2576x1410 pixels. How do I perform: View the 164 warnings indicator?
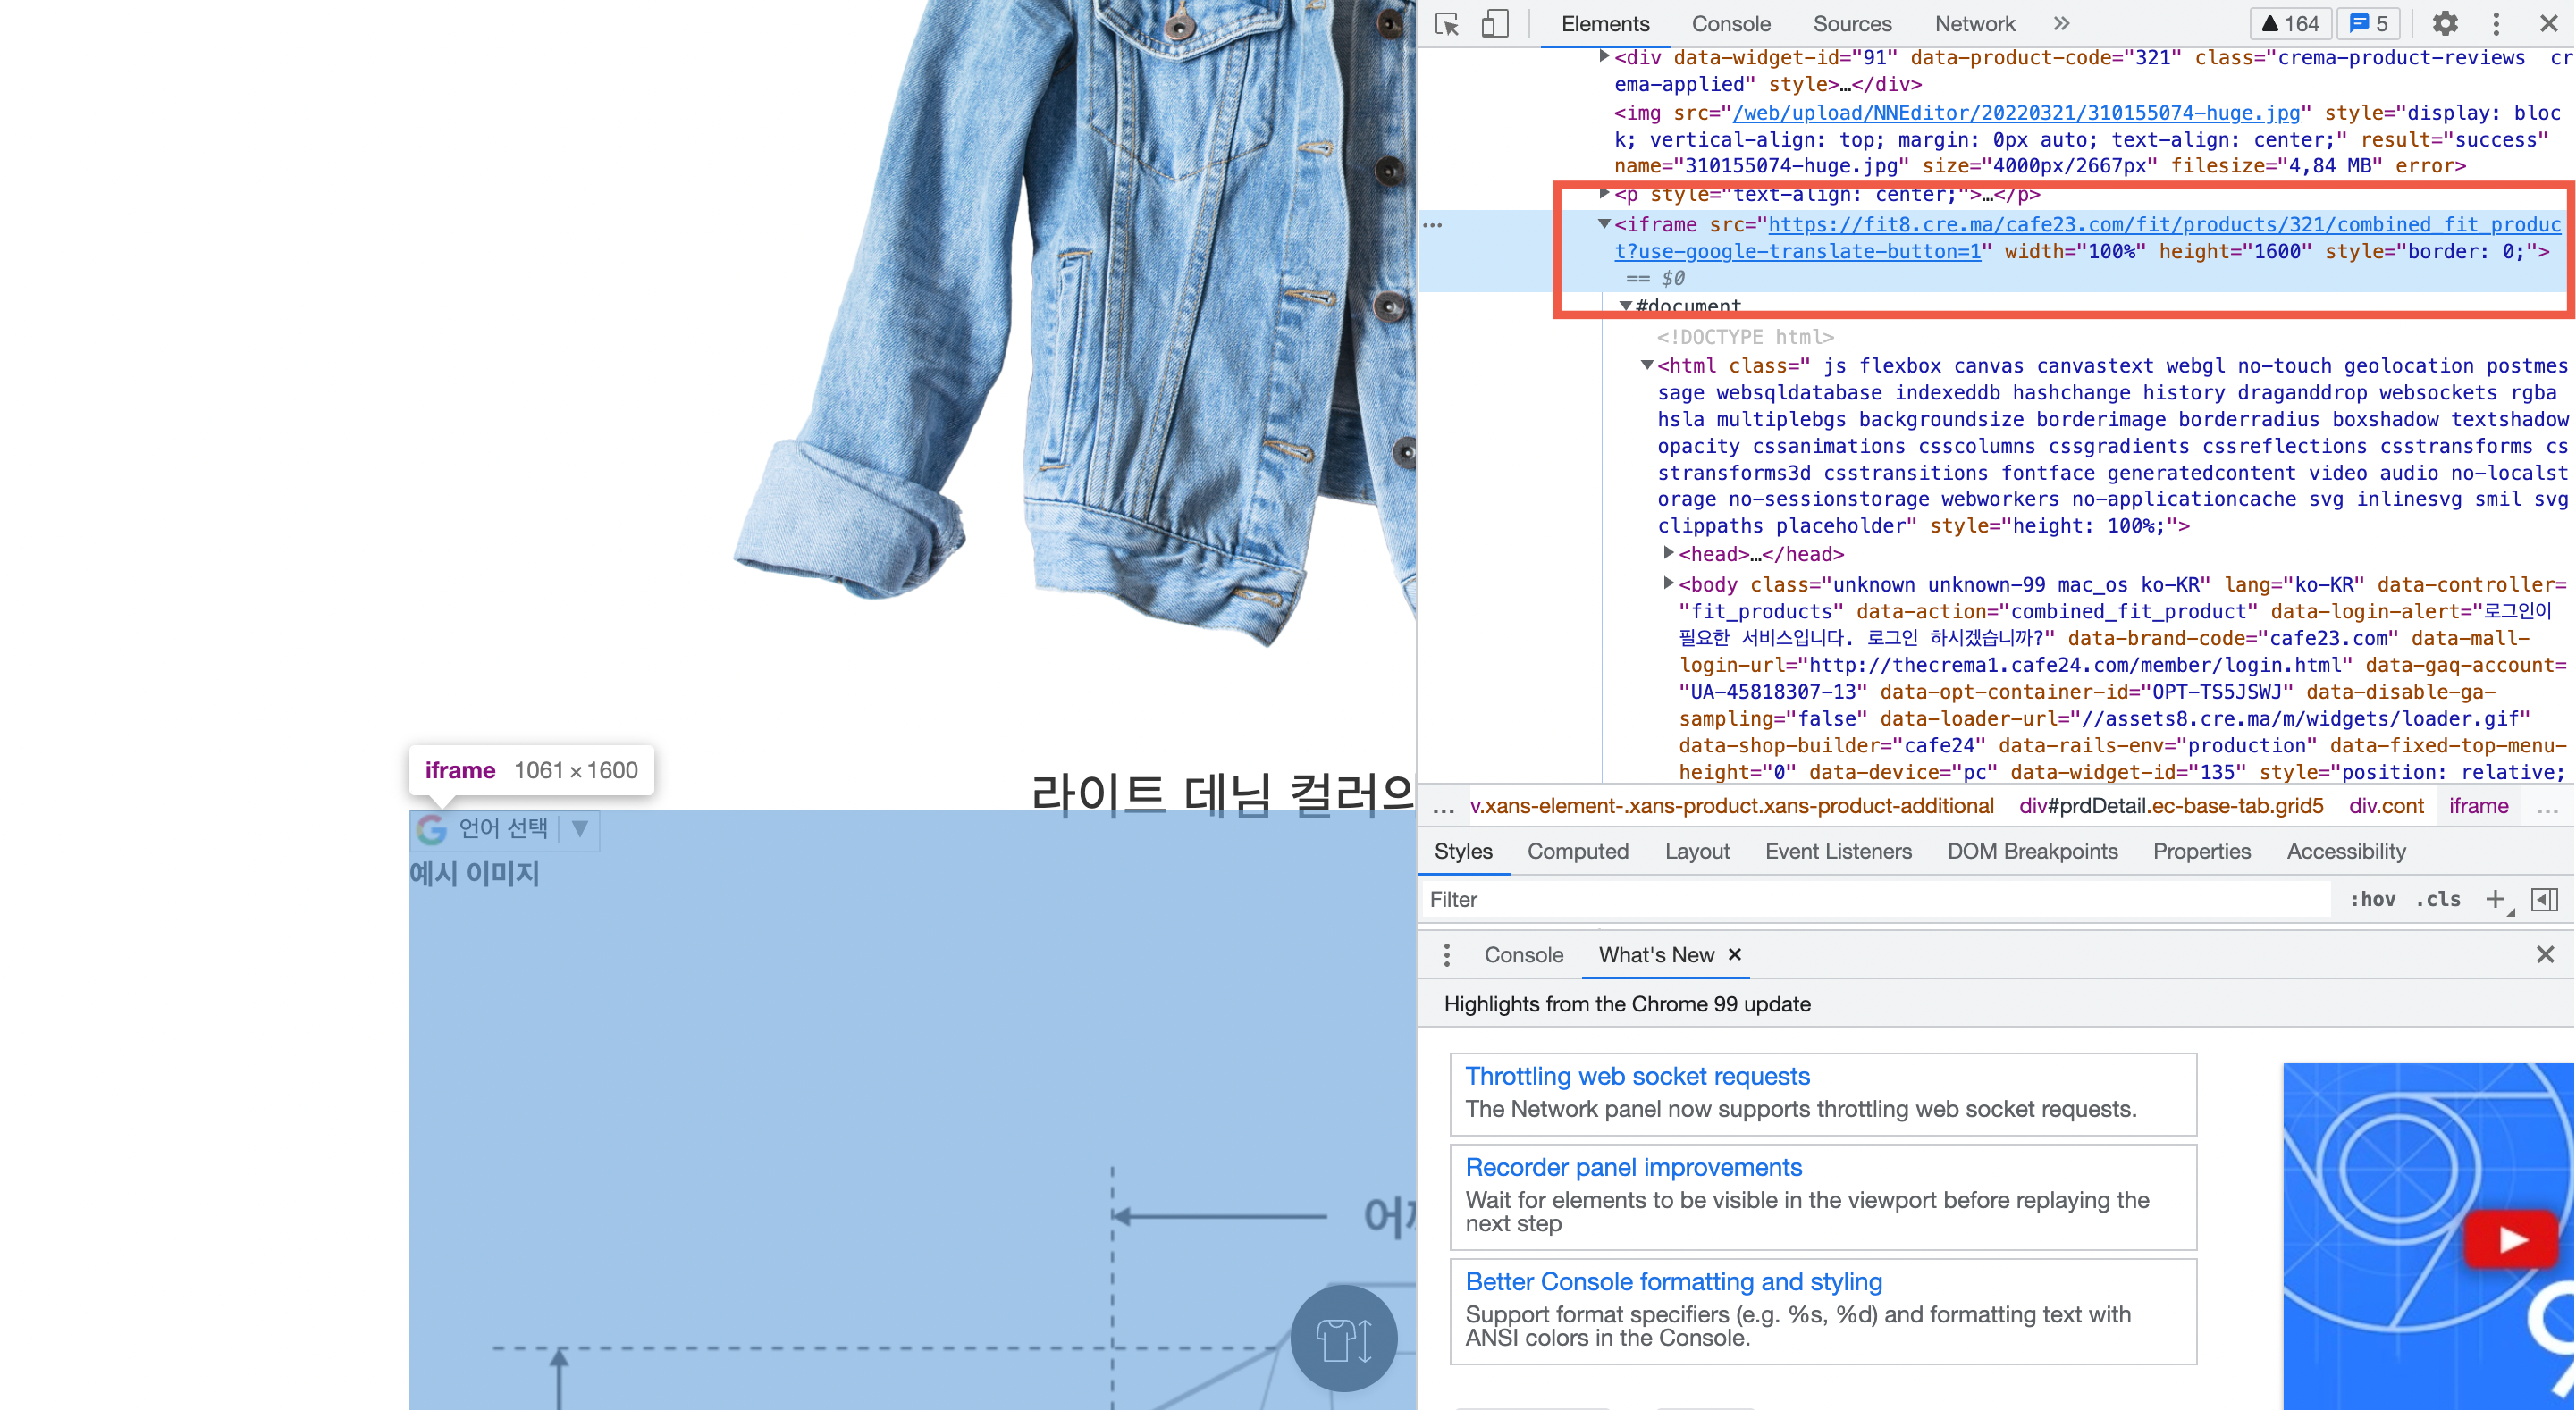pos(2289,23)
